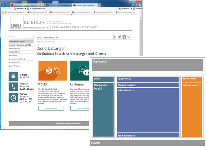Click the Startseite breadcrumb link
Screen dimensions: 206x147
(40, 42)
